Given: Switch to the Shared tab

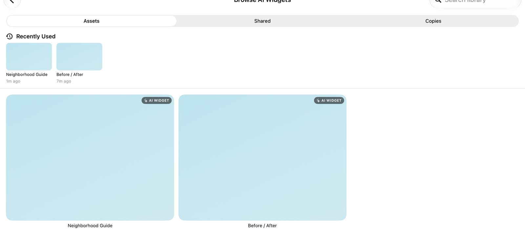Looking at the screenshot, I should tap(262, 21).
